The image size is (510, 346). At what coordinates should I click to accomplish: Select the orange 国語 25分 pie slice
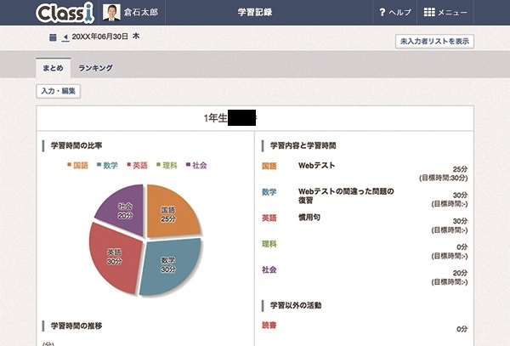pyautogui.click(x=172, y=213)
